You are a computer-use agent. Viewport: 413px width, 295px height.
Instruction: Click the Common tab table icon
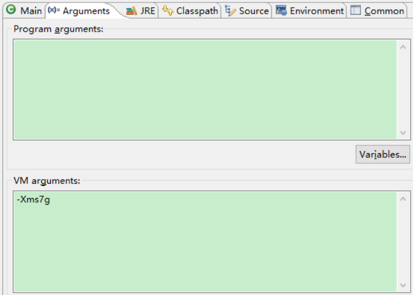(x=356, y=10)
